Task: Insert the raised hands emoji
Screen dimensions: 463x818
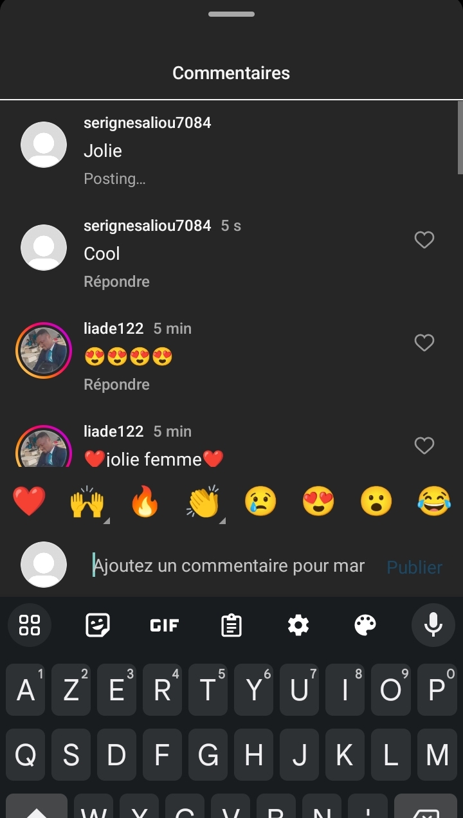Action: click(x=87, y=502)
